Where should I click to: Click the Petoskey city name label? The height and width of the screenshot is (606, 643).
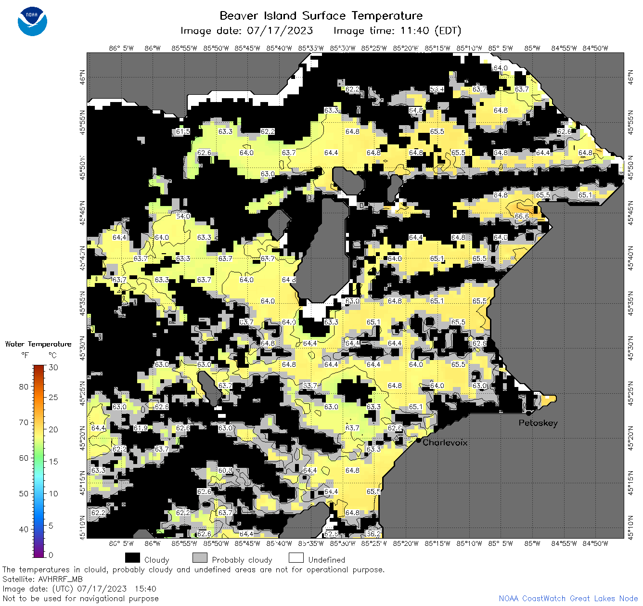538,423
